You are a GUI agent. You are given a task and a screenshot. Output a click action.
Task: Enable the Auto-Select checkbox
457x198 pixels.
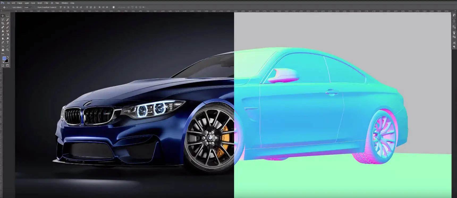pyautogui.click(x=11, y=7)
